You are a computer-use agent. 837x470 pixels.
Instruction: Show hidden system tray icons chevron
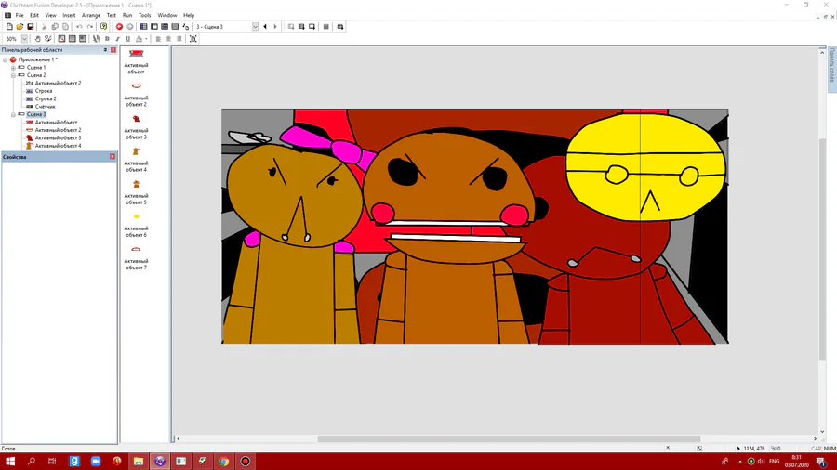[x=740, y=462]
